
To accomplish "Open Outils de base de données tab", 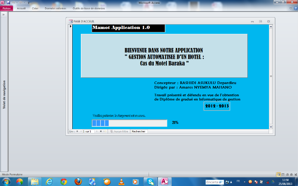I will click(x=89, y=8).
